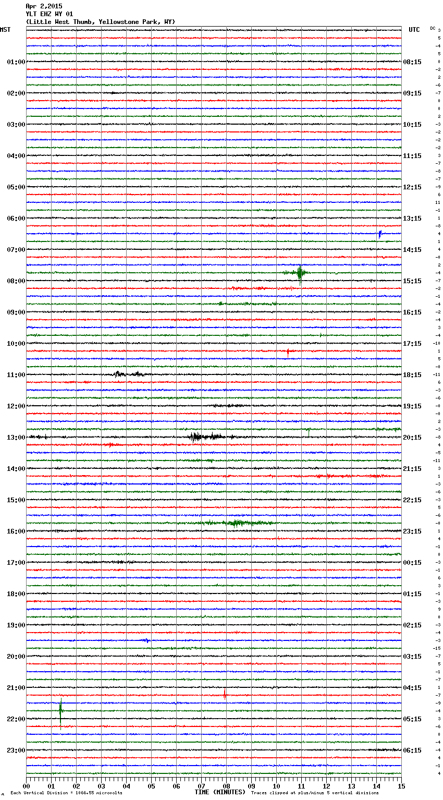This screenshot has height=800, width=443.
Task: Select the 06:00 MST row label
Action: (16, 219)
